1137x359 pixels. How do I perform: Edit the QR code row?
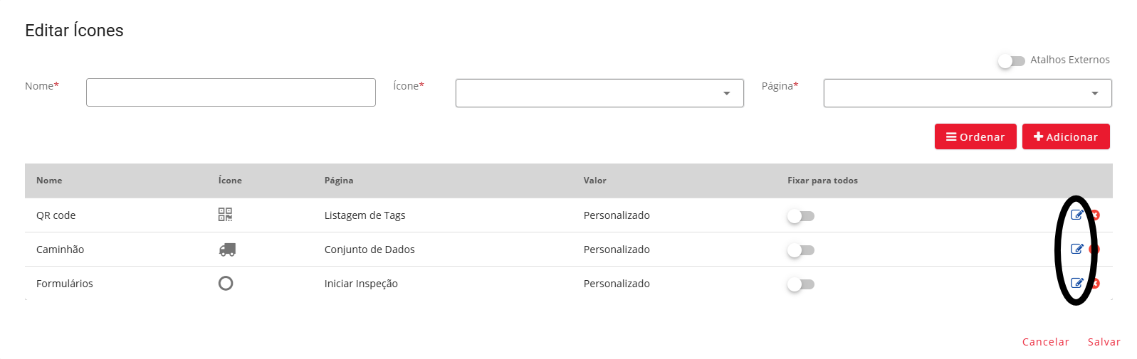pyautogui.click(x=1077, y=215)
